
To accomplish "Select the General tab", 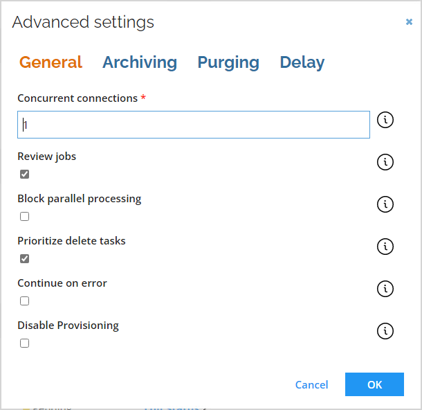I will (51, 62).
